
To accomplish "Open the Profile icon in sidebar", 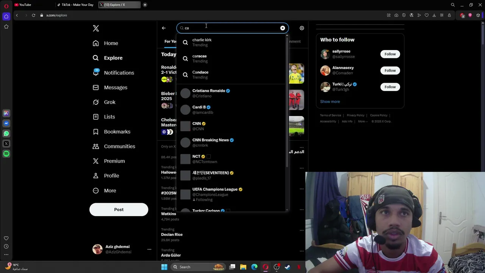I will pos(96,176).
